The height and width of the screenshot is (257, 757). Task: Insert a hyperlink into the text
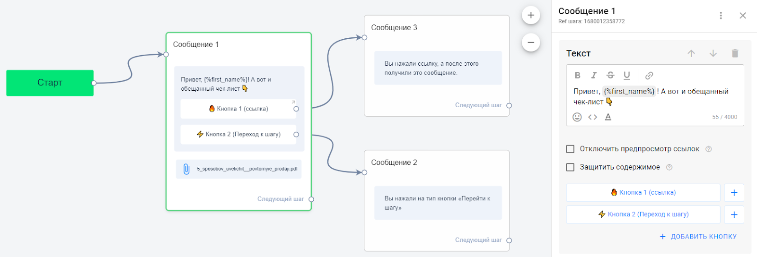coord(649,75)
